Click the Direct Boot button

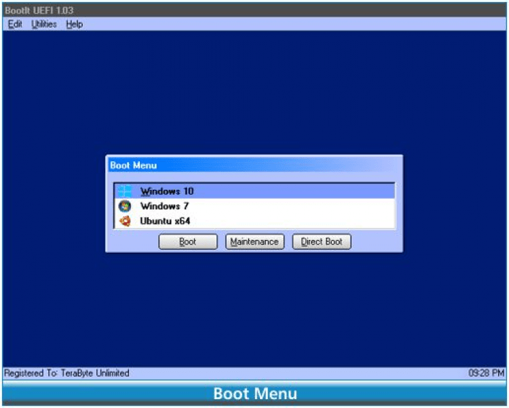coord(322,242)
